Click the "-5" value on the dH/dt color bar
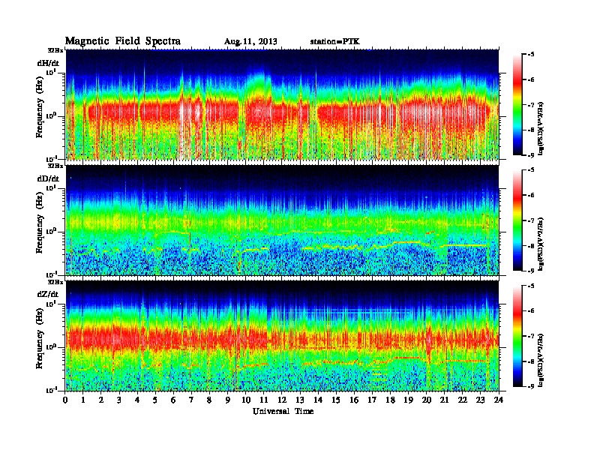 pyautogui.click(x=531, y=55)
